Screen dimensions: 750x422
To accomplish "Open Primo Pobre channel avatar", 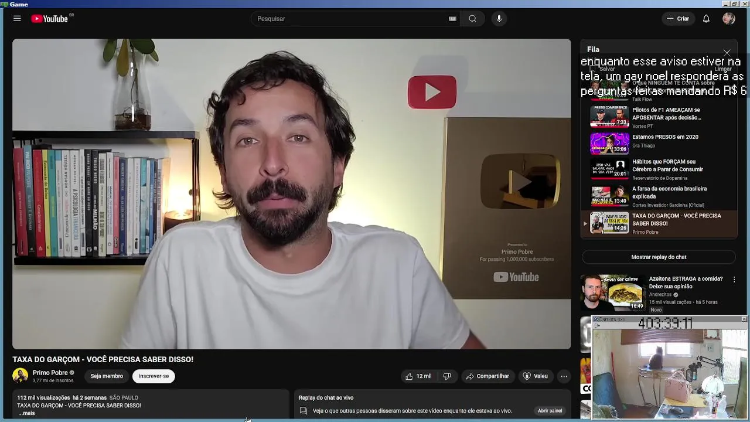I will click(x=21, y=376).
